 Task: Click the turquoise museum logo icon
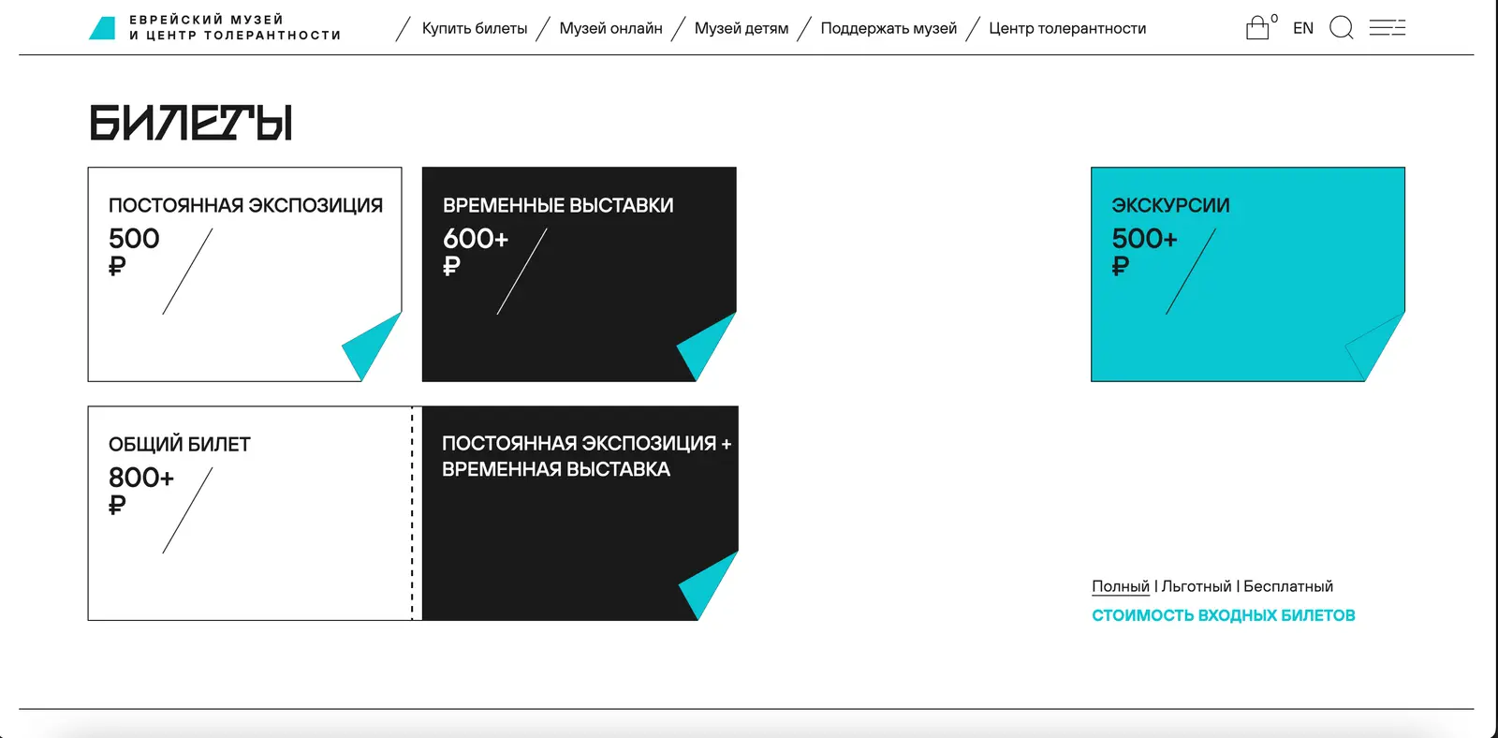pyautogui.click(x=102, y=28)
